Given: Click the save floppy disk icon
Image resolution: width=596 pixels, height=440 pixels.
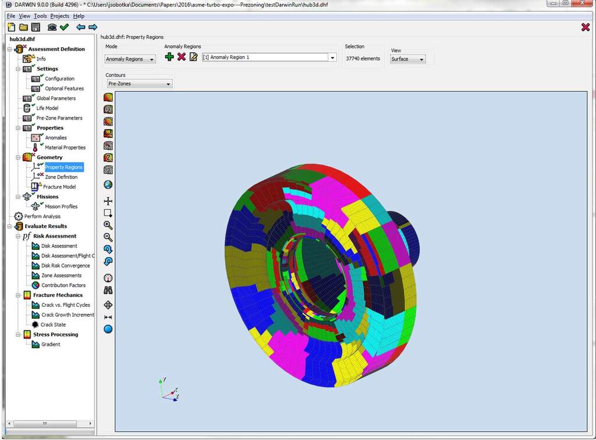Looking at the screenshot, I should pyautogui.click(x=36, y=27).
